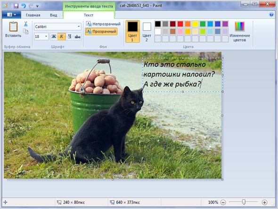Image resolution: width=278 pixels, height=209 pixels.
Task: Toggle italic К formatting off
Action: 62,37
